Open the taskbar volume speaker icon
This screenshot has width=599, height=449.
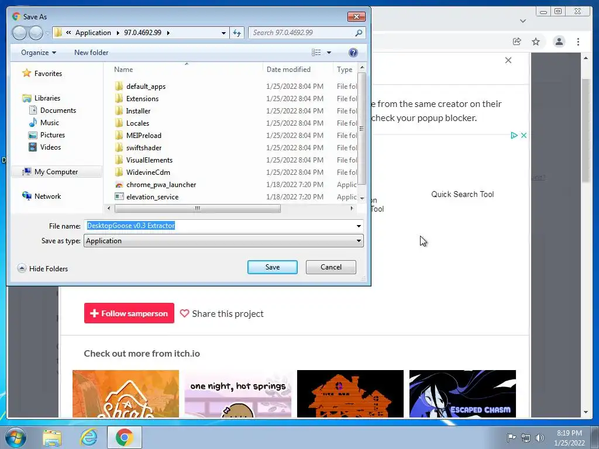coord(539,437)
